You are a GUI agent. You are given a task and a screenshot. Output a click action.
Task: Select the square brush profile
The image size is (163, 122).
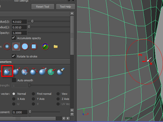coord(34,47)
